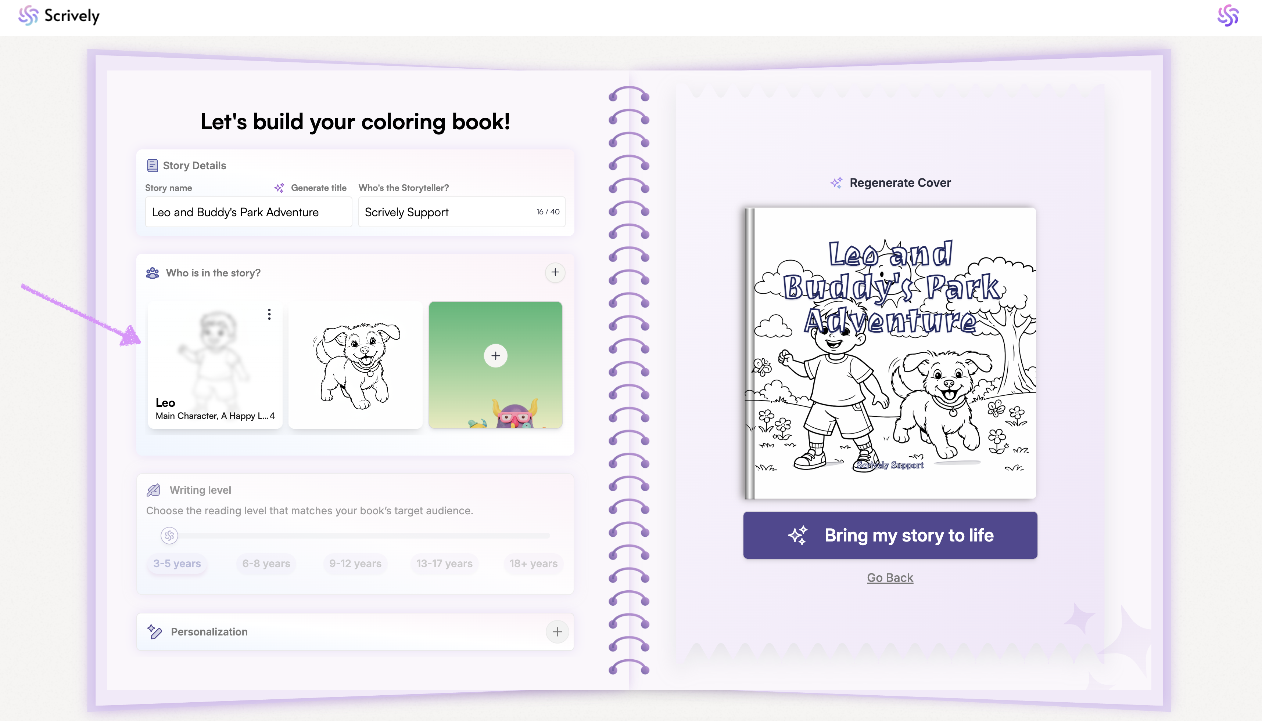
Task: Click the Regenerate Cover sparkle icon
Action: (836, 183)
